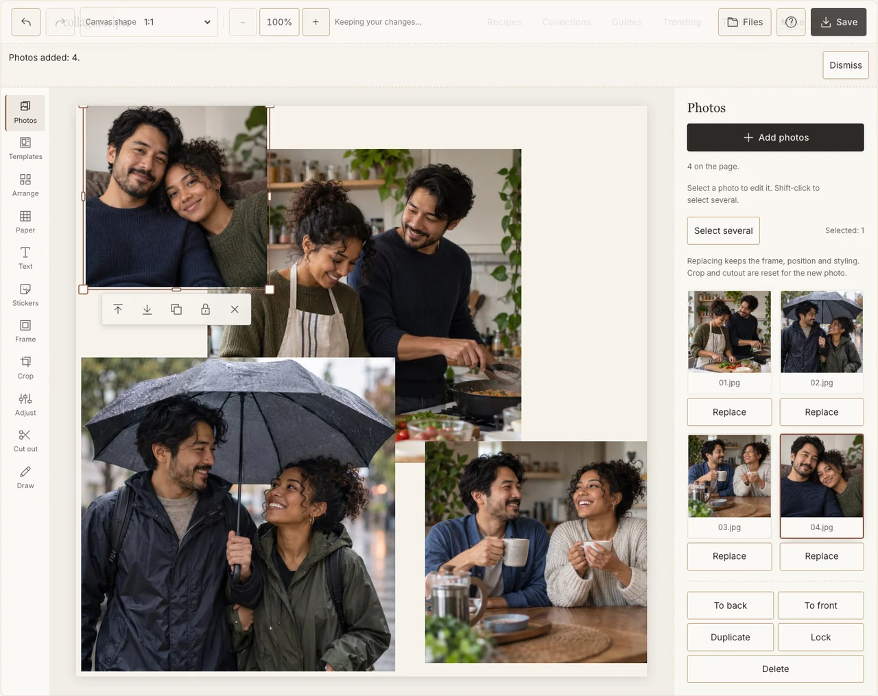
Task: Click the Delete button
Action: point(776,669)
